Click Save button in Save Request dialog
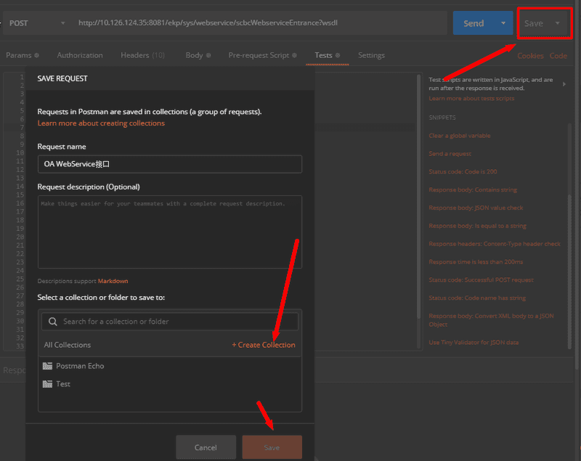The height and width of the screenshot is (461, 581). coord(272,448)
